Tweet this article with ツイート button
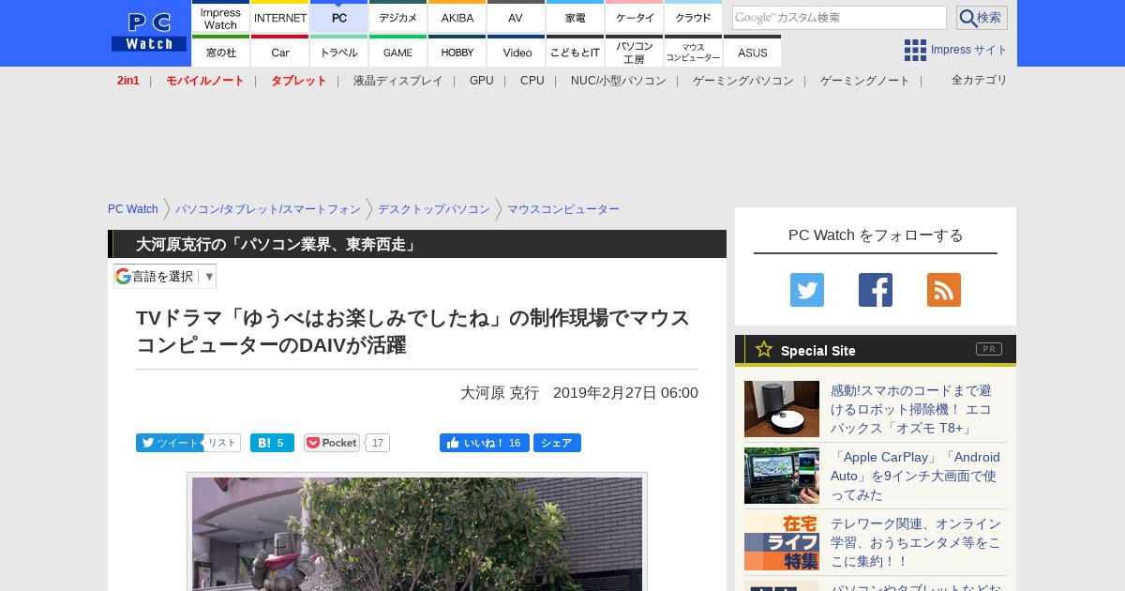 tap(170, 443)
